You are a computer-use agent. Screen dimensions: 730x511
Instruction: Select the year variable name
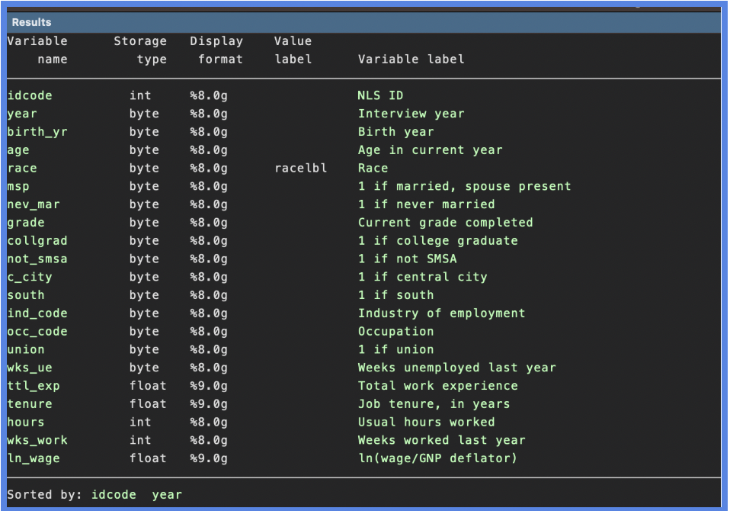[22, 114]
